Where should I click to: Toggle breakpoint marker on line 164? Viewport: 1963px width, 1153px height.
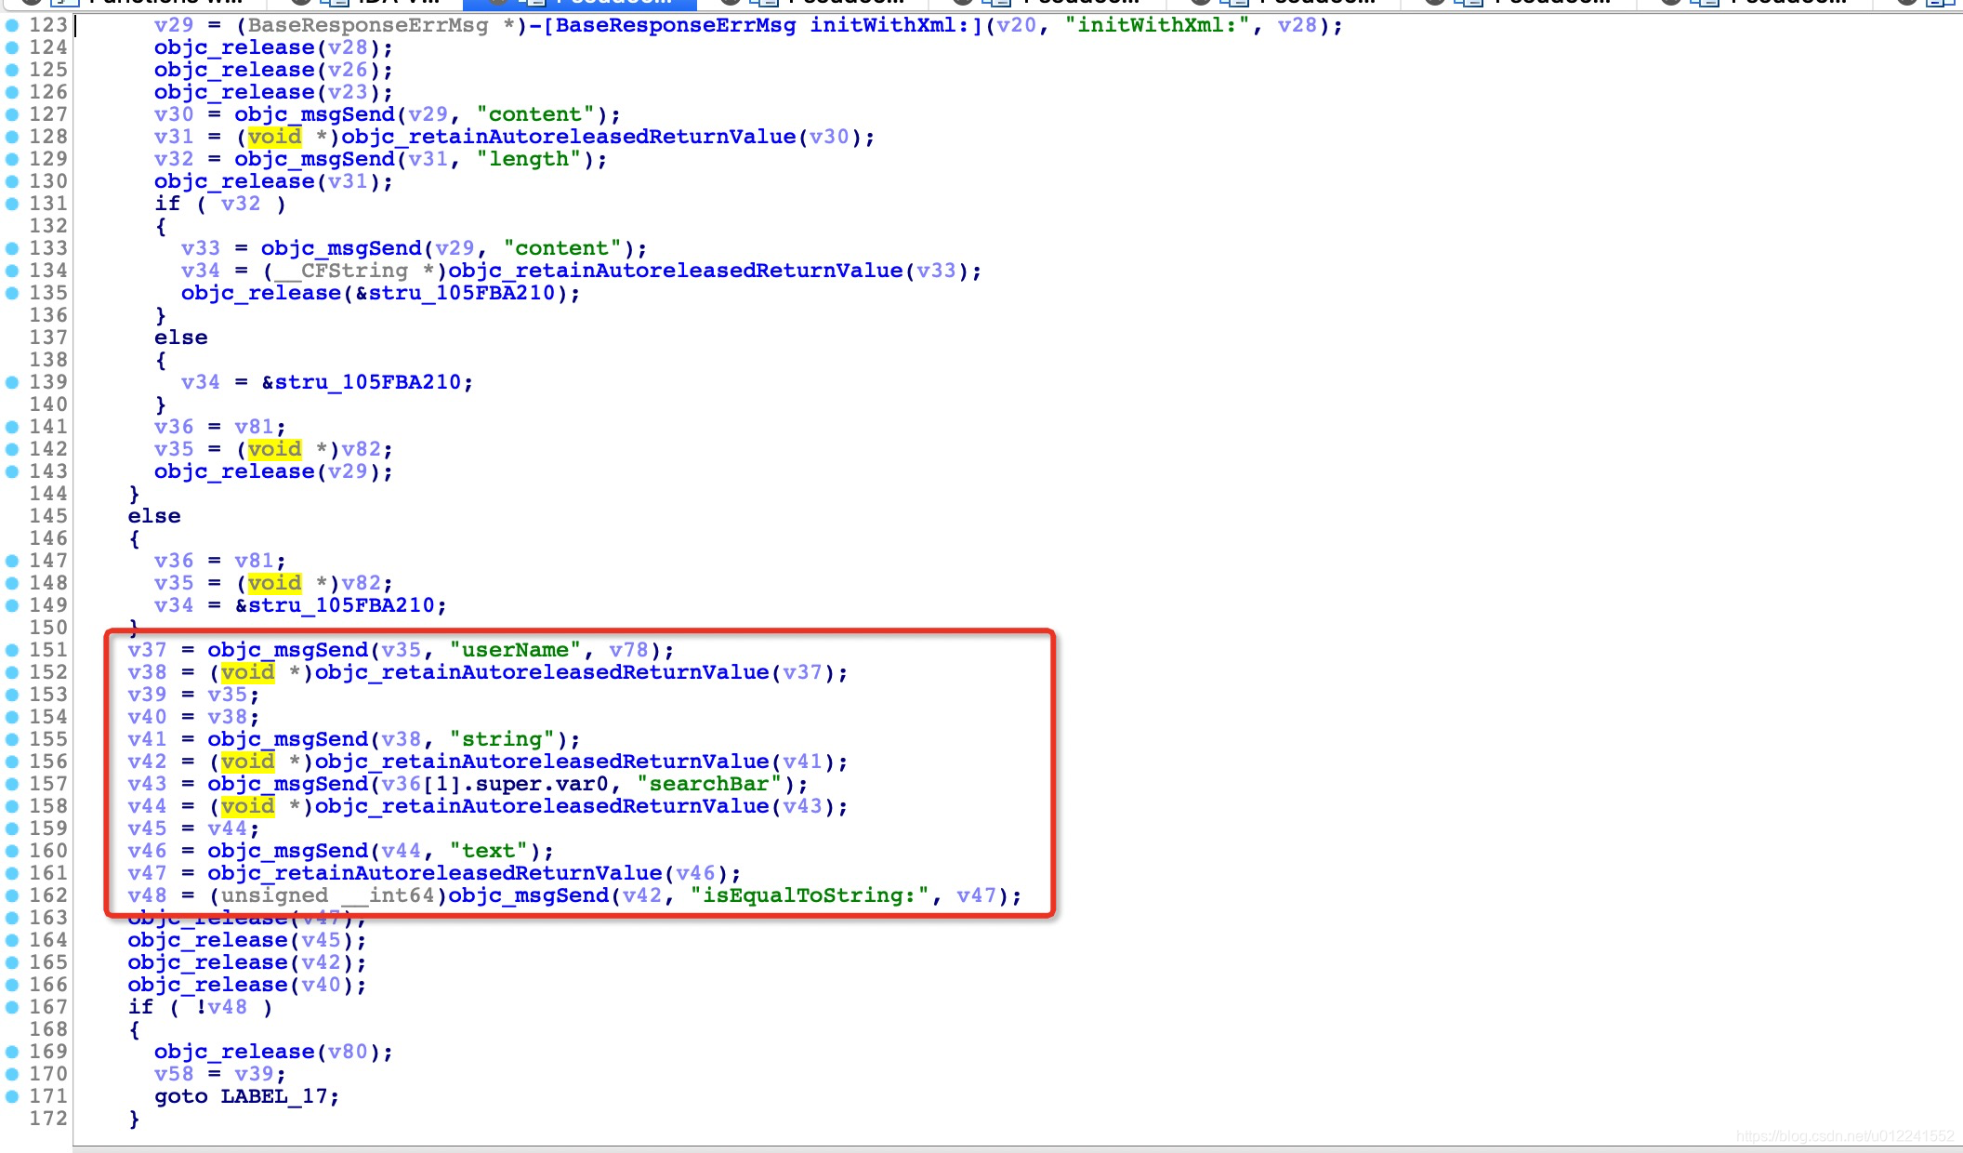pyautogui.click(x=12, y=940)
